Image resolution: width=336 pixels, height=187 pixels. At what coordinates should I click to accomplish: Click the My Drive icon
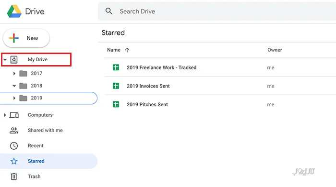[14, 60]
